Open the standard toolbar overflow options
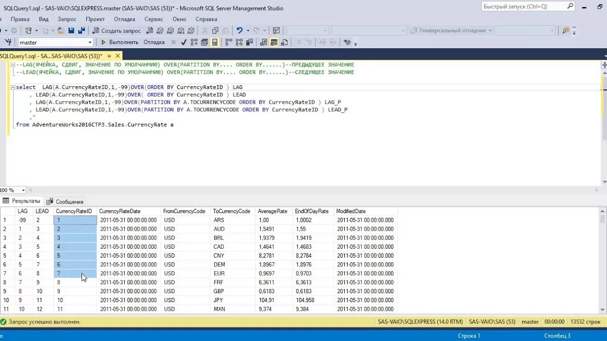 pos(574,31)
